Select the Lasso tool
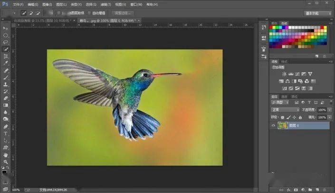335x193 pixels. (6, 42)
